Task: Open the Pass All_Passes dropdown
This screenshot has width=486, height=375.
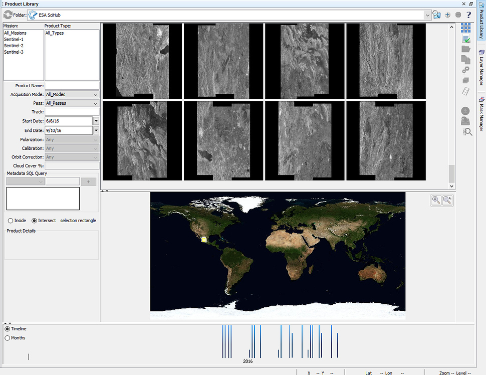Action: tap(96, 103)
